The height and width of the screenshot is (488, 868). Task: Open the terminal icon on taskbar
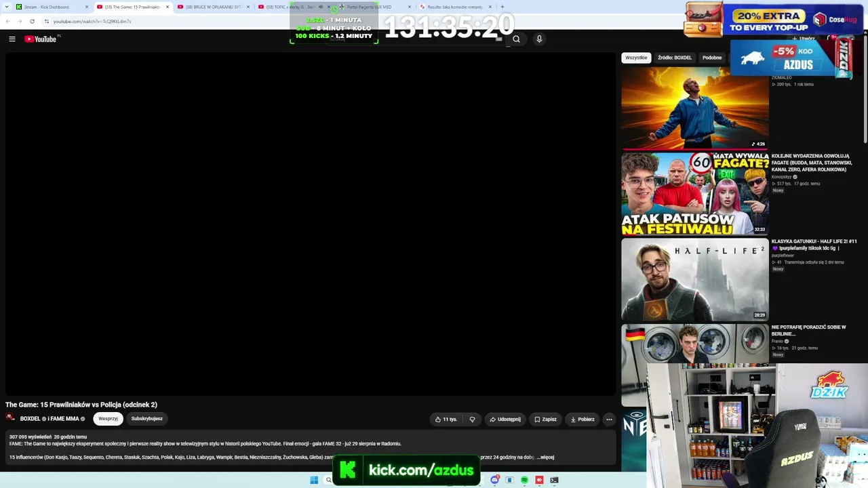pos(554,480)
